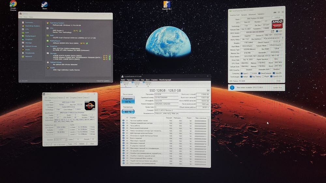The height and width of the screenshot is (183, 326).
Task: Open Справка menu in CrystalDiskInfo
Action: coord(155,80)
